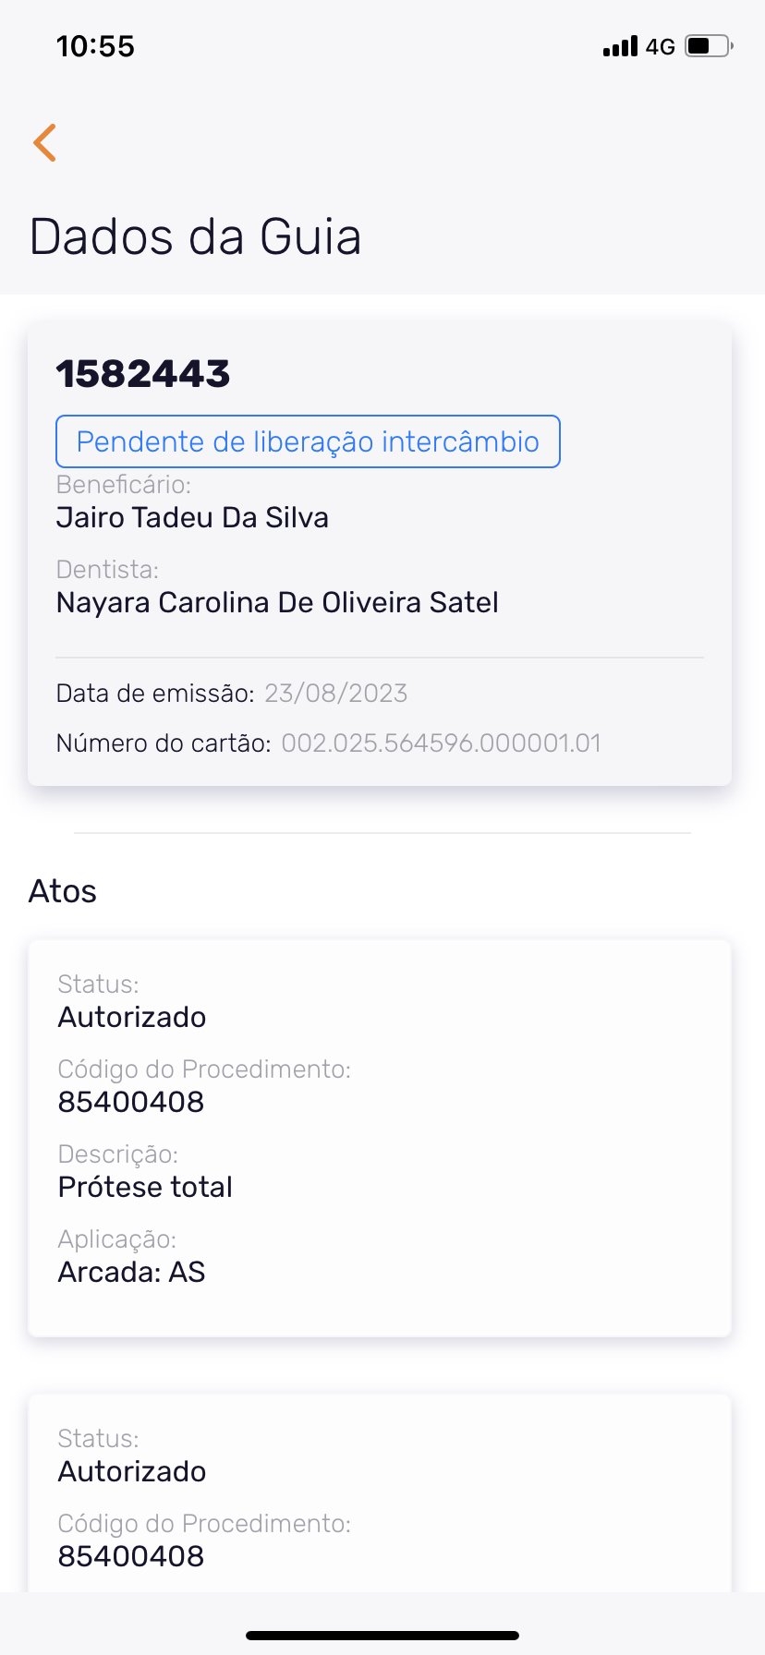This screenshot has width=765, height=1655.
Task: Select dentist Nayara Carolina De Oliveira Satel
Action: coord(277,602)
